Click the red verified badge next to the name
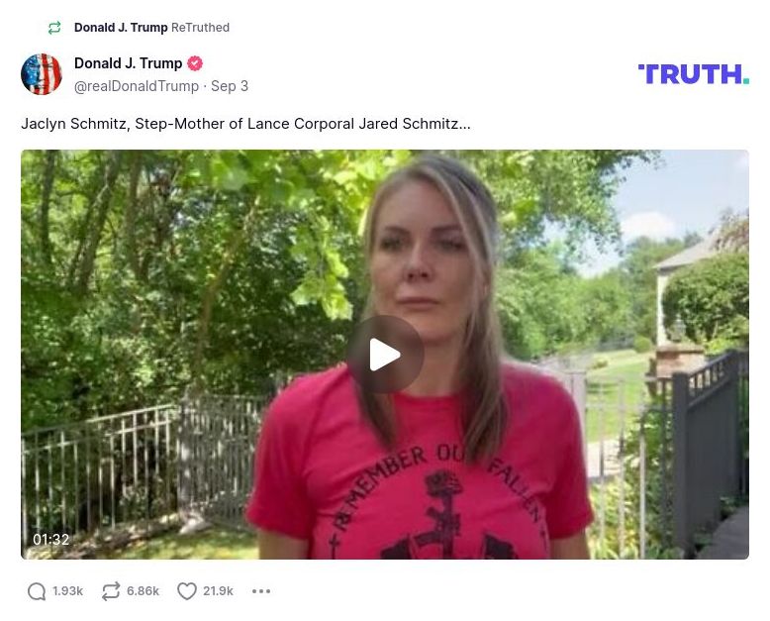770x621 pixels. coord(195,63)
